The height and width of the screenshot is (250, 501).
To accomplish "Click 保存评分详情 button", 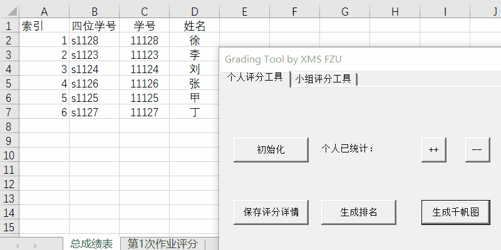I will [x=271, y=212].
